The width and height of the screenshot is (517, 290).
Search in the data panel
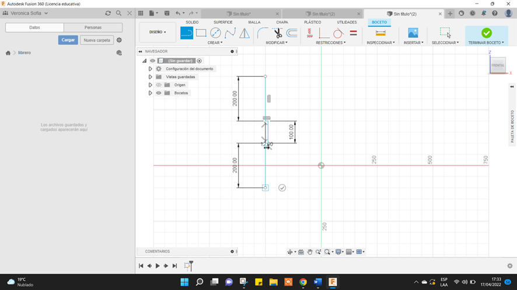[x=118, y=13]
